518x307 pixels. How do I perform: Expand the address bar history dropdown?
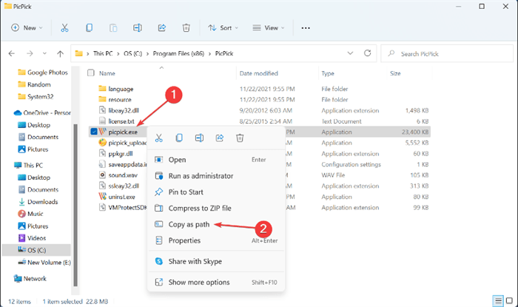pos(350,53)
